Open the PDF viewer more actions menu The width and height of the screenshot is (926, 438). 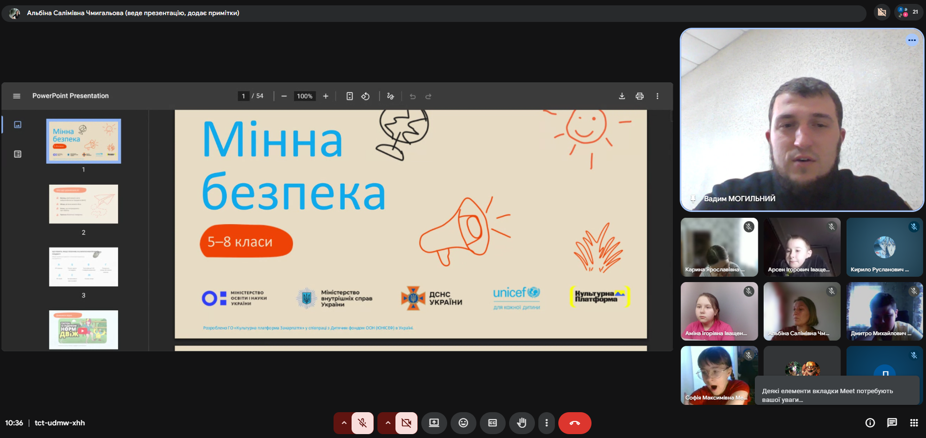pos(657,96)
